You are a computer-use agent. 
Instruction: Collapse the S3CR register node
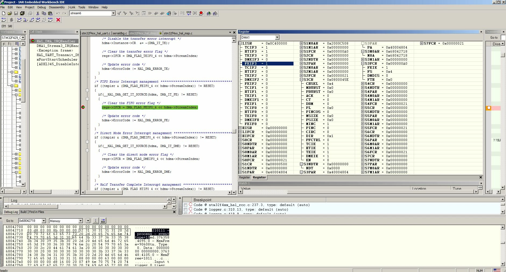[302, 80]
